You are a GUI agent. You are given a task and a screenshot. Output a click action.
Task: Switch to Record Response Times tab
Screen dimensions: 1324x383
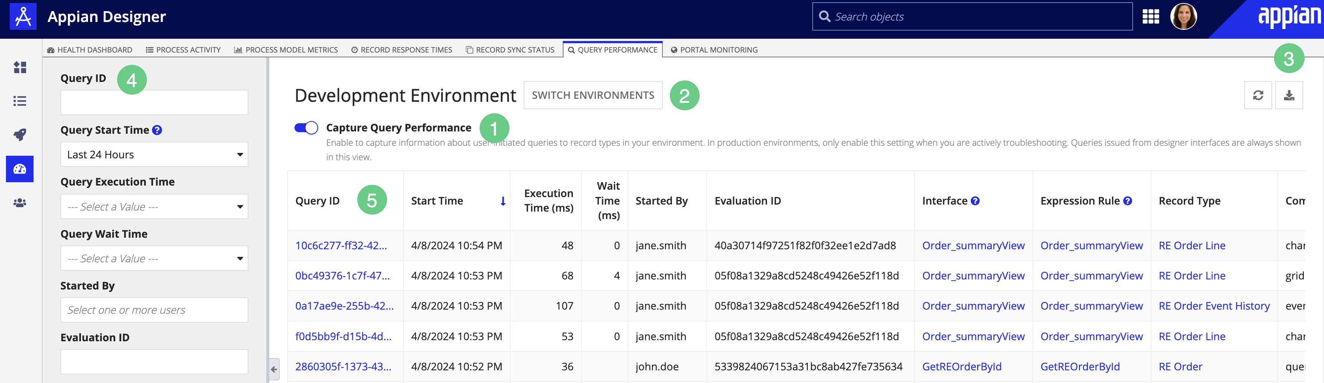pos(401,50)
